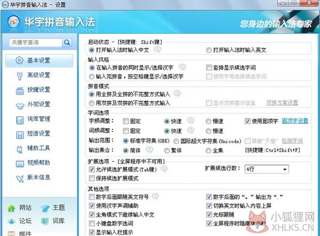
Task: Check 数字后面跟随英文符号
Action: coord(92,197)
